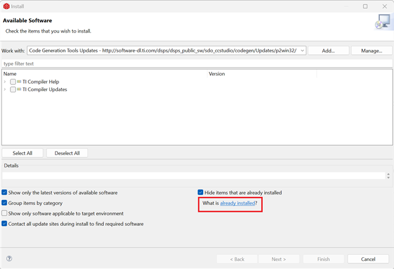This screenshot has width=394, height=269.
Task: Check the TI Compiler Updates checkbox
Action: click(x=13, y=89)
